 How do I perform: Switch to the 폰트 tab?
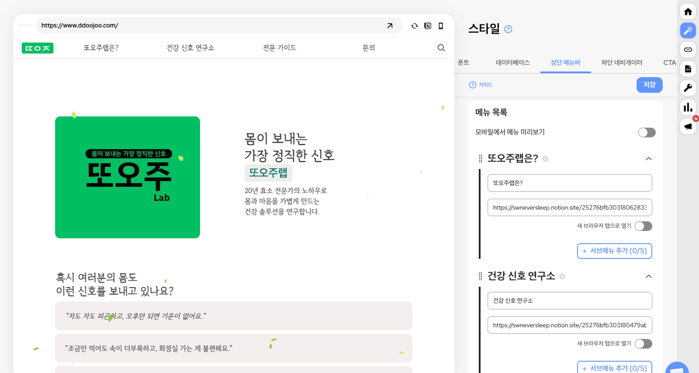coord(463,62)
